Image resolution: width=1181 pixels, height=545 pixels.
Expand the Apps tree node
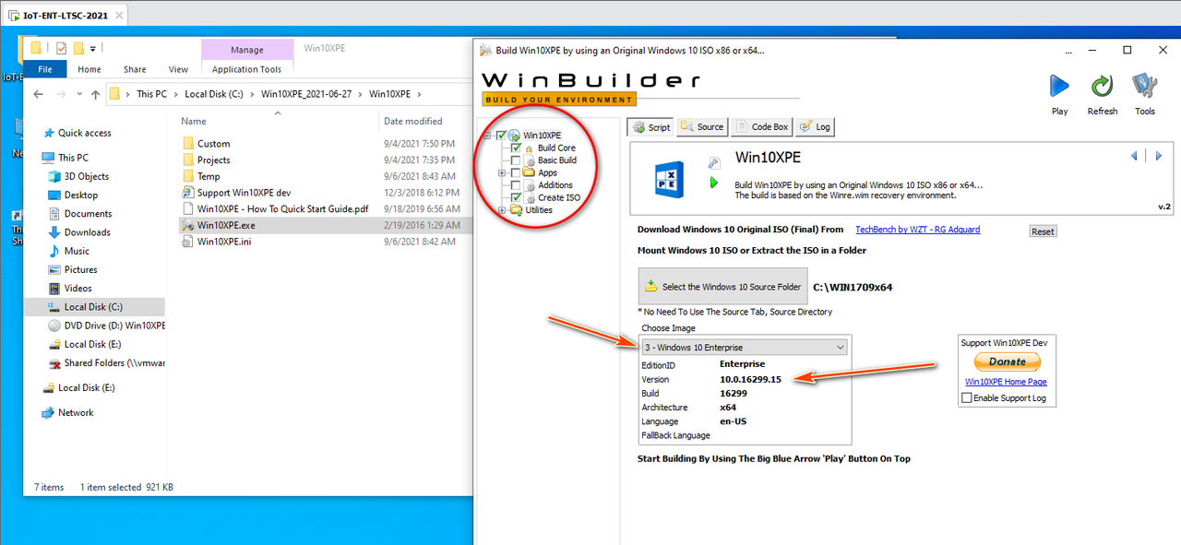502,172
